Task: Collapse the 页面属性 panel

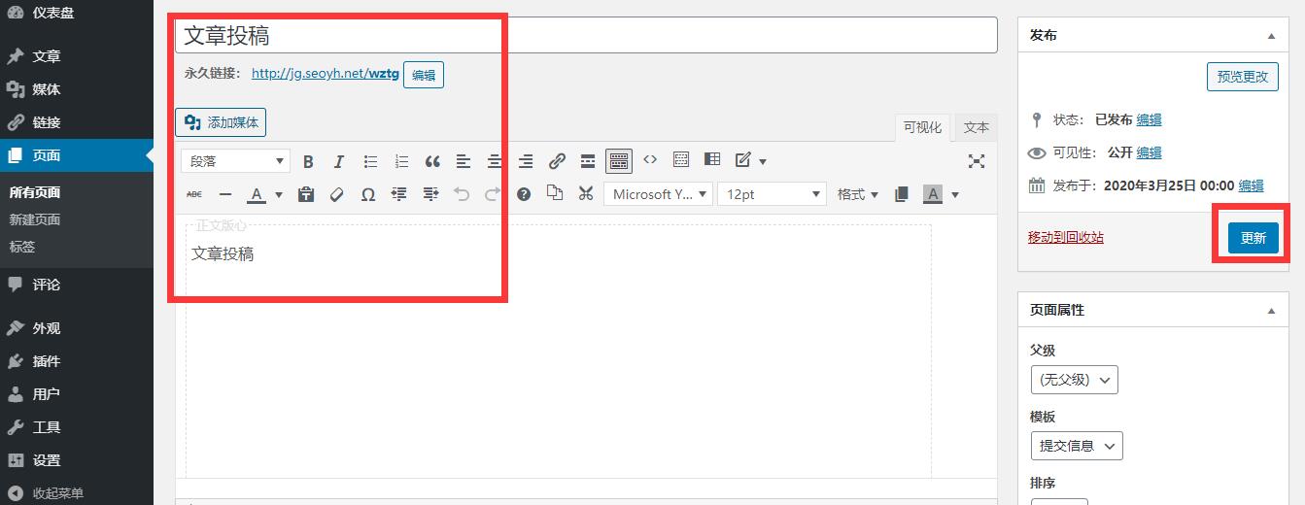Action: [1271, 311]
